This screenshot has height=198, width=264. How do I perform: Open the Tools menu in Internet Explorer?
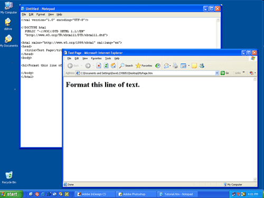pyautogui.click(x=108, y=59)
